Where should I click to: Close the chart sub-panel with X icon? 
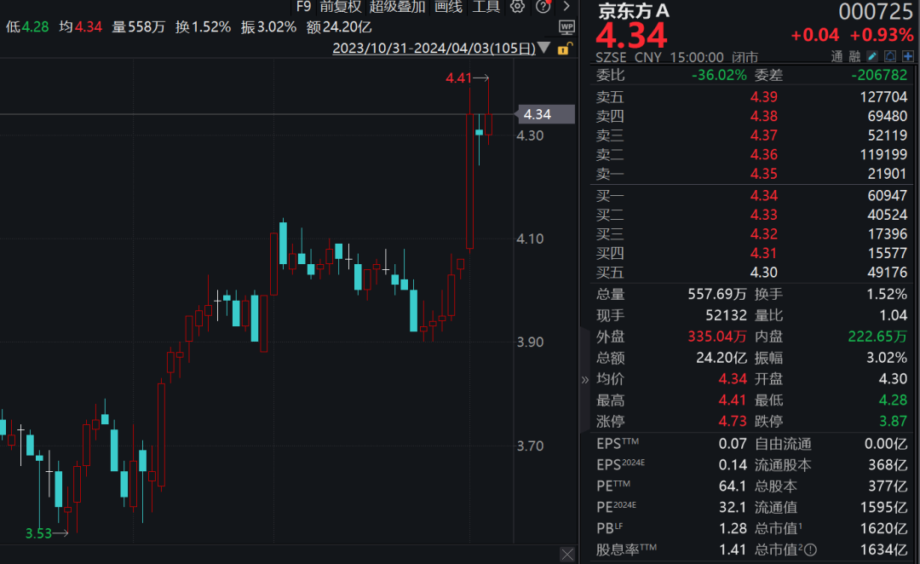(x=567, y=555)
